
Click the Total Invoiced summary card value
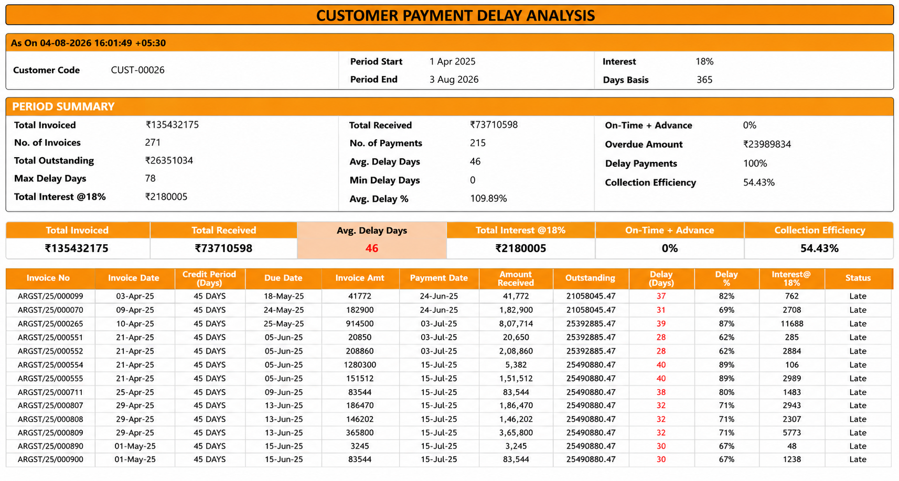point(77,248)
